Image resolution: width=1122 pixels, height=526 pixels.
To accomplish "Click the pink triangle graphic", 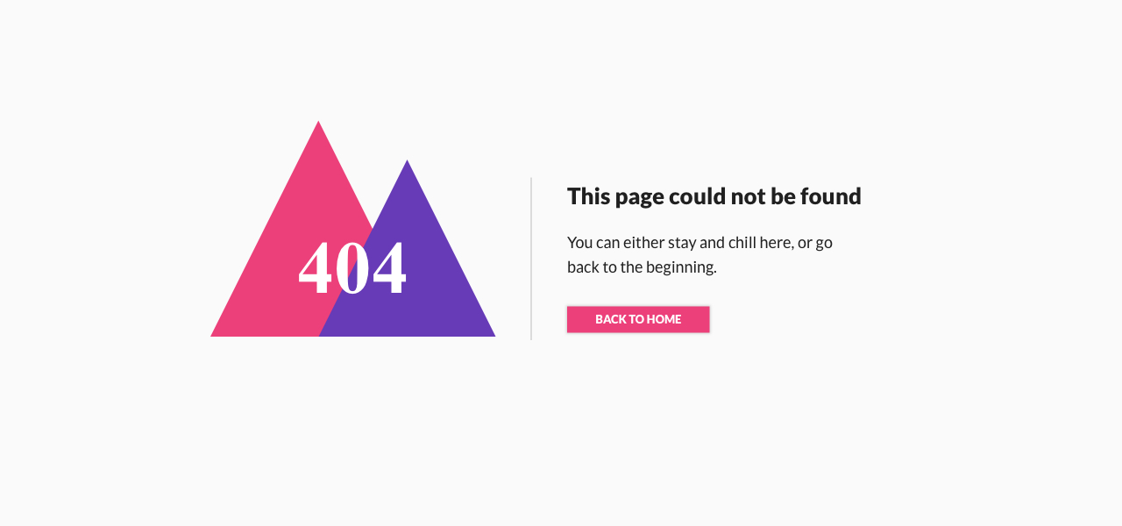I will pos(280,263).
